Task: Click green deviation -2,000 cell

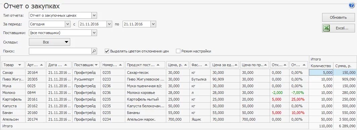Action: tap(279, 93)
